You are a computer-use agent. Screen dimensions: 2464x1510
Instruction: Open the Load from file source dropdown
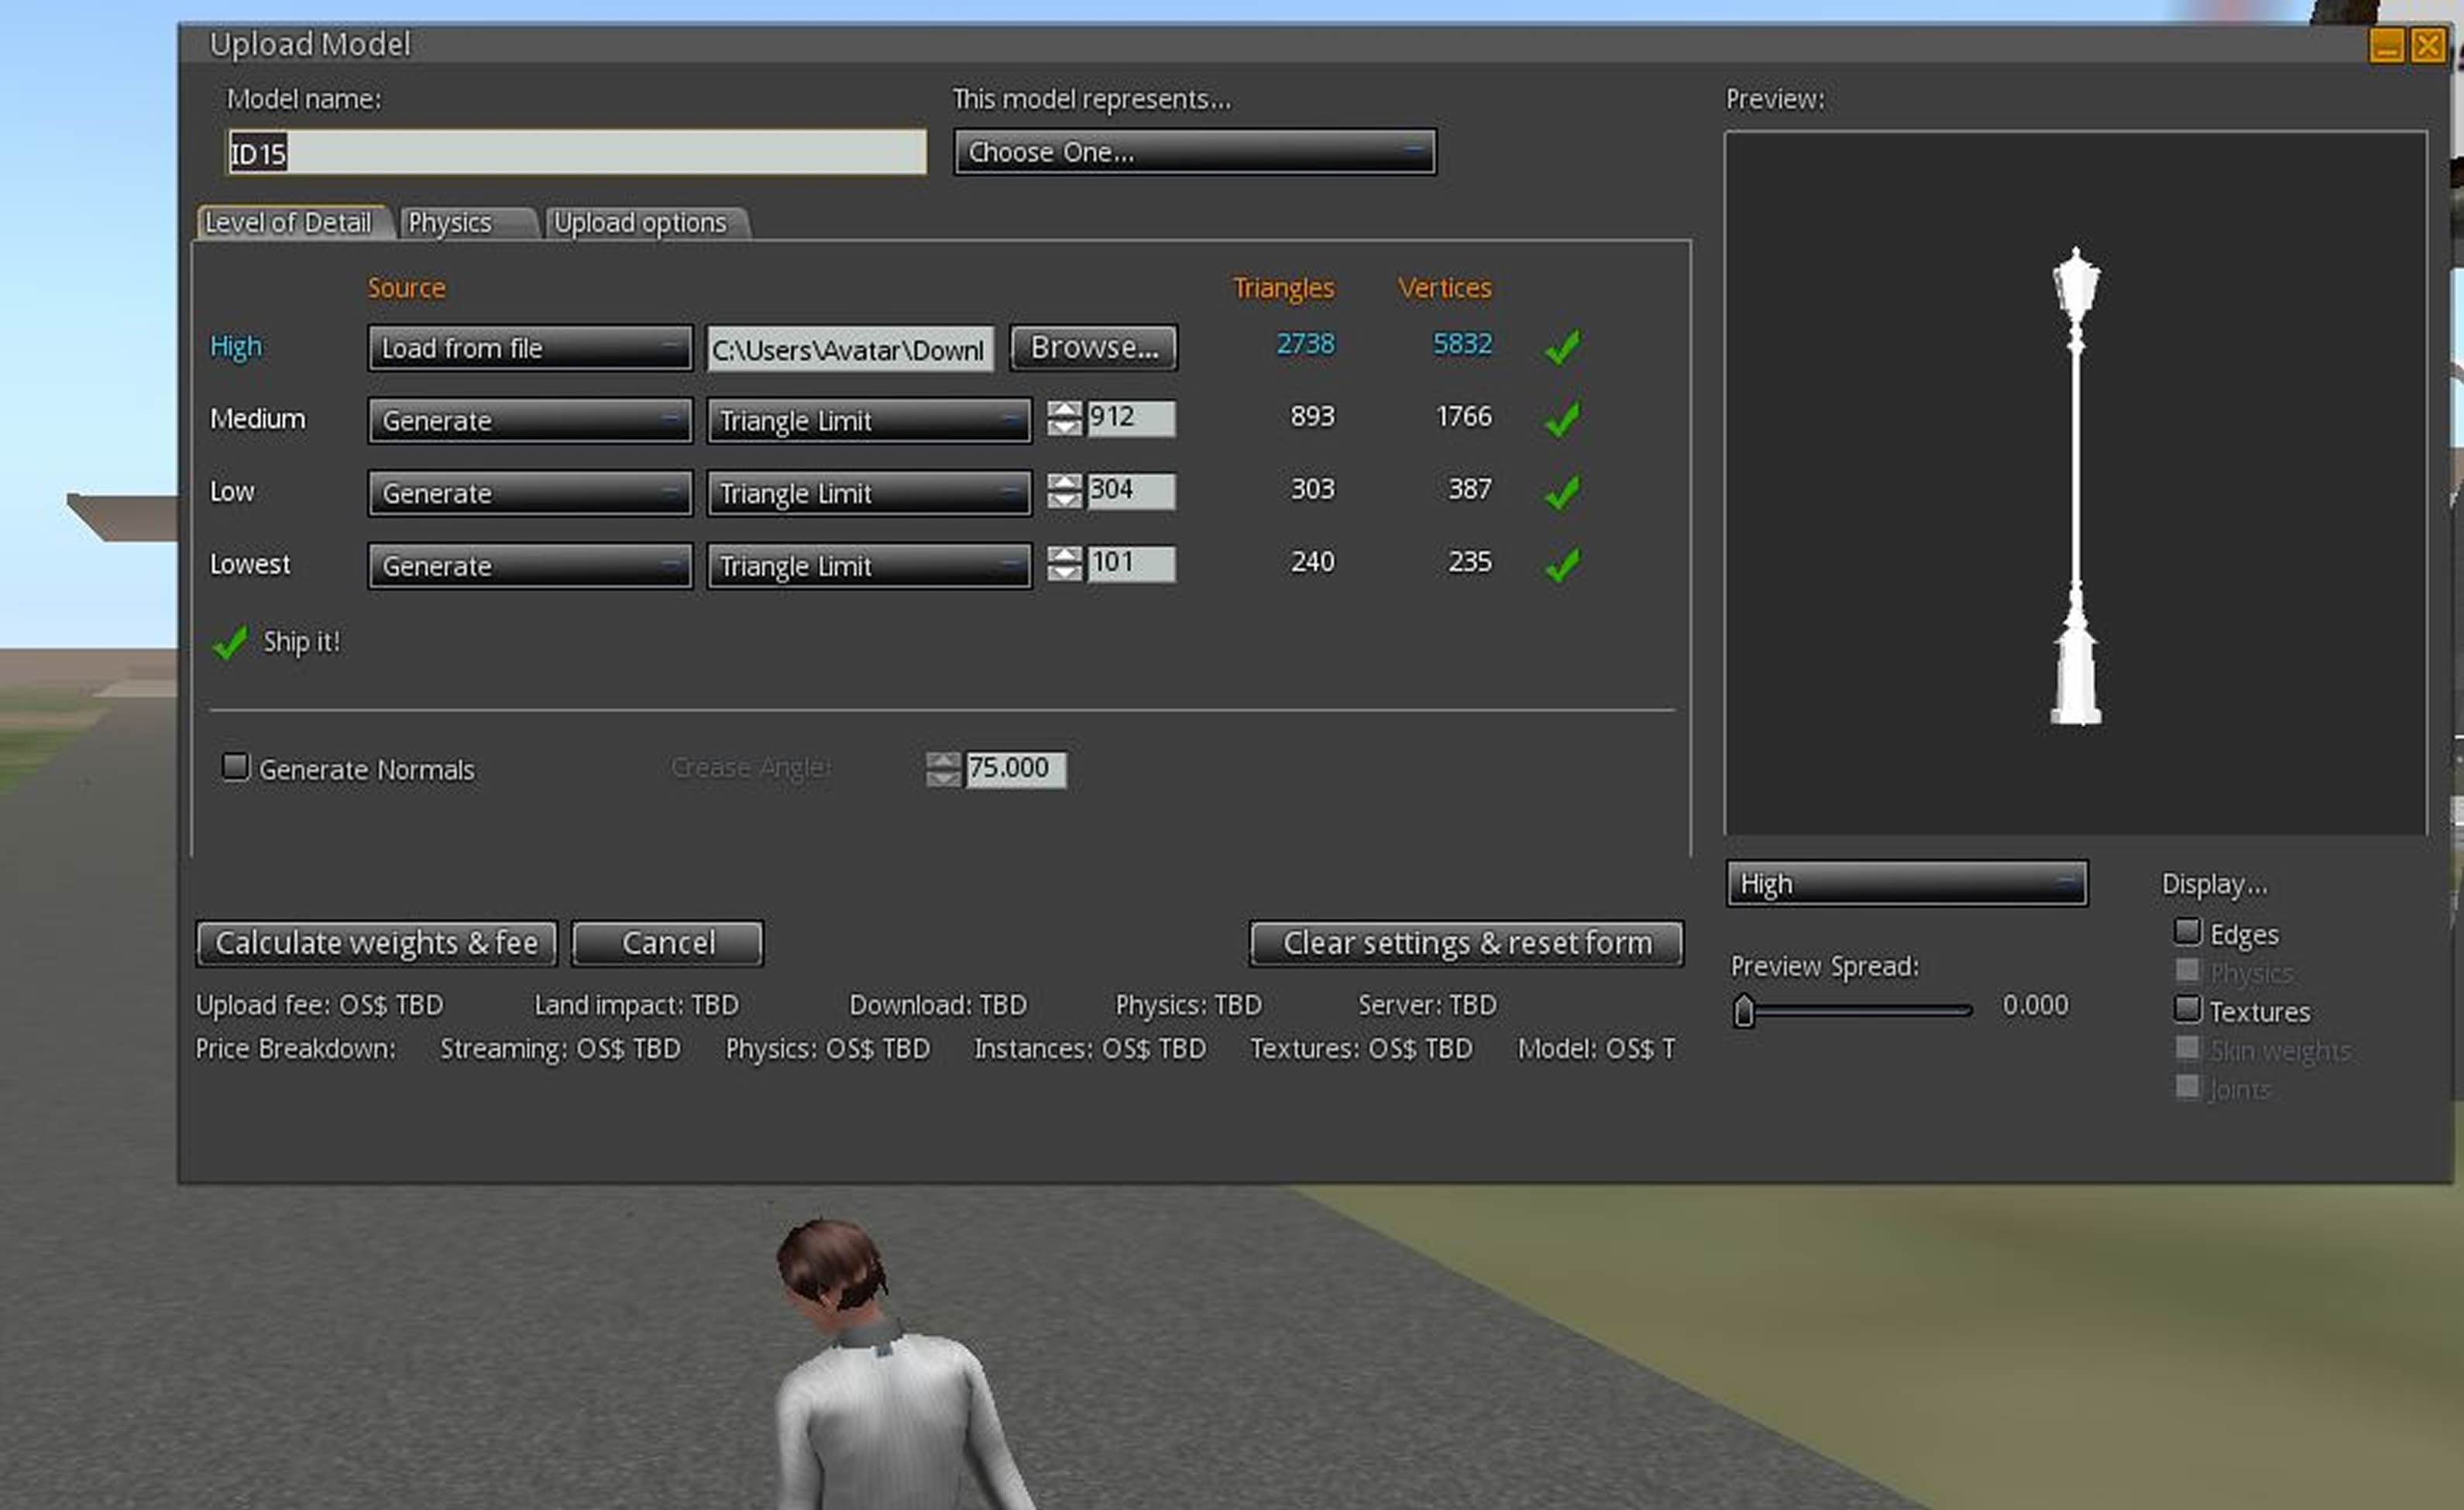click(x=530, y=348)
